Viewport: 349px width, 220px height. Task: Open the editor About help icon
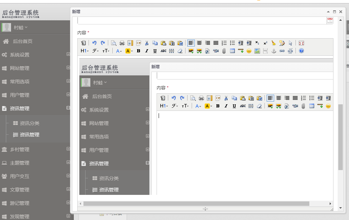tap(301, 51)
